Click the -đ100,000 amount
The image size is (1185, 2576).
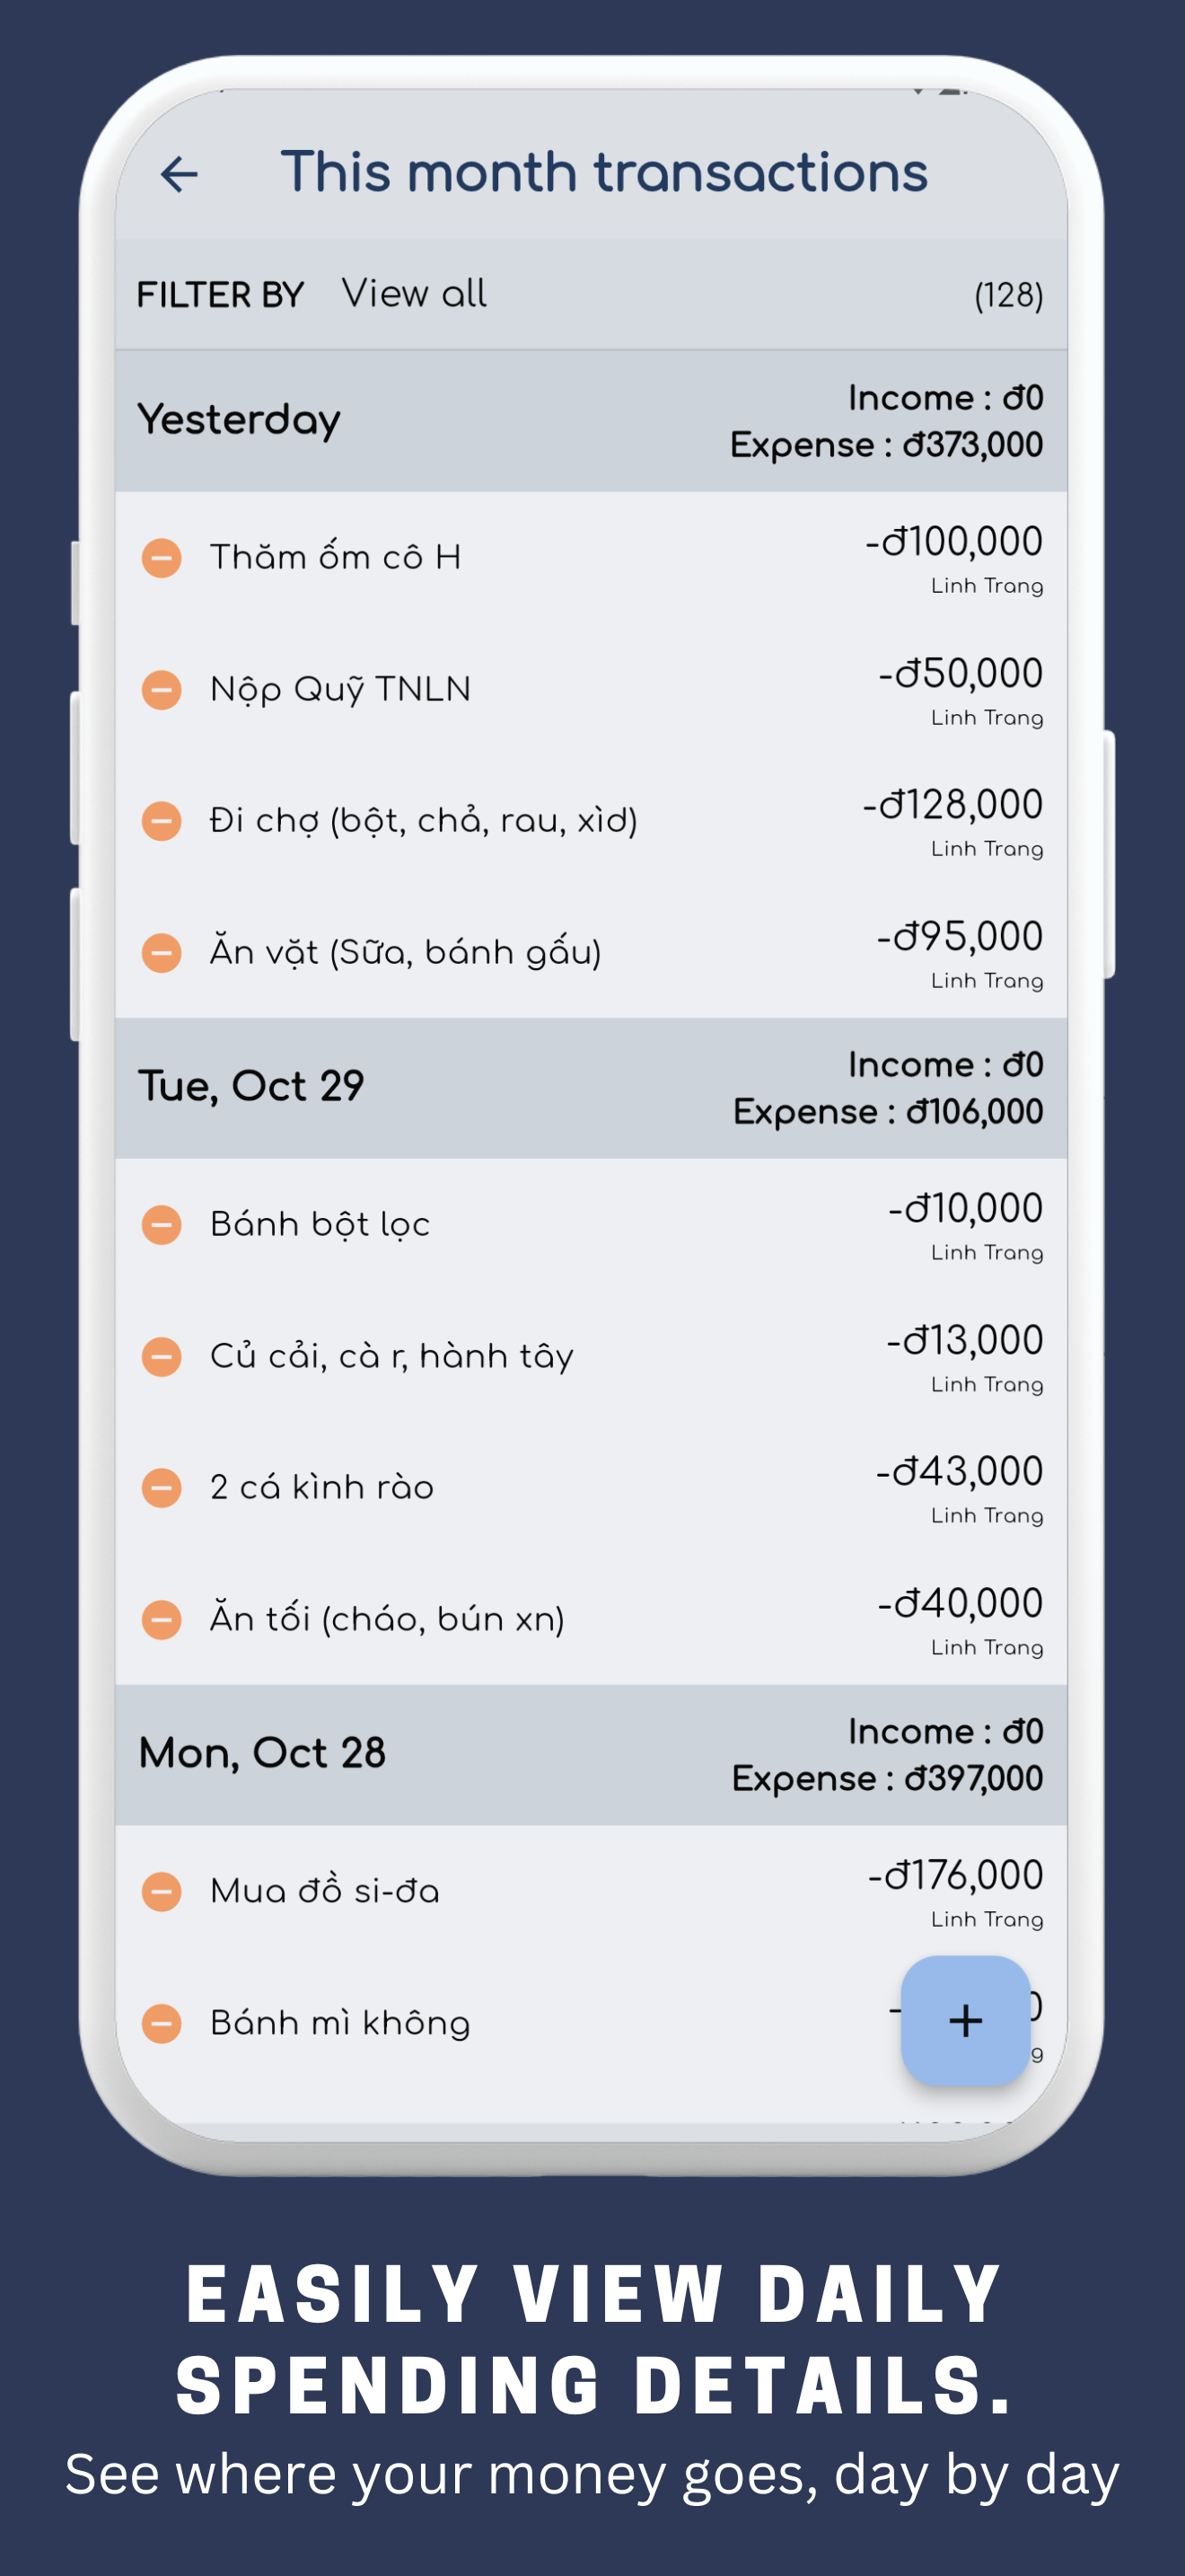pos(953,542)
